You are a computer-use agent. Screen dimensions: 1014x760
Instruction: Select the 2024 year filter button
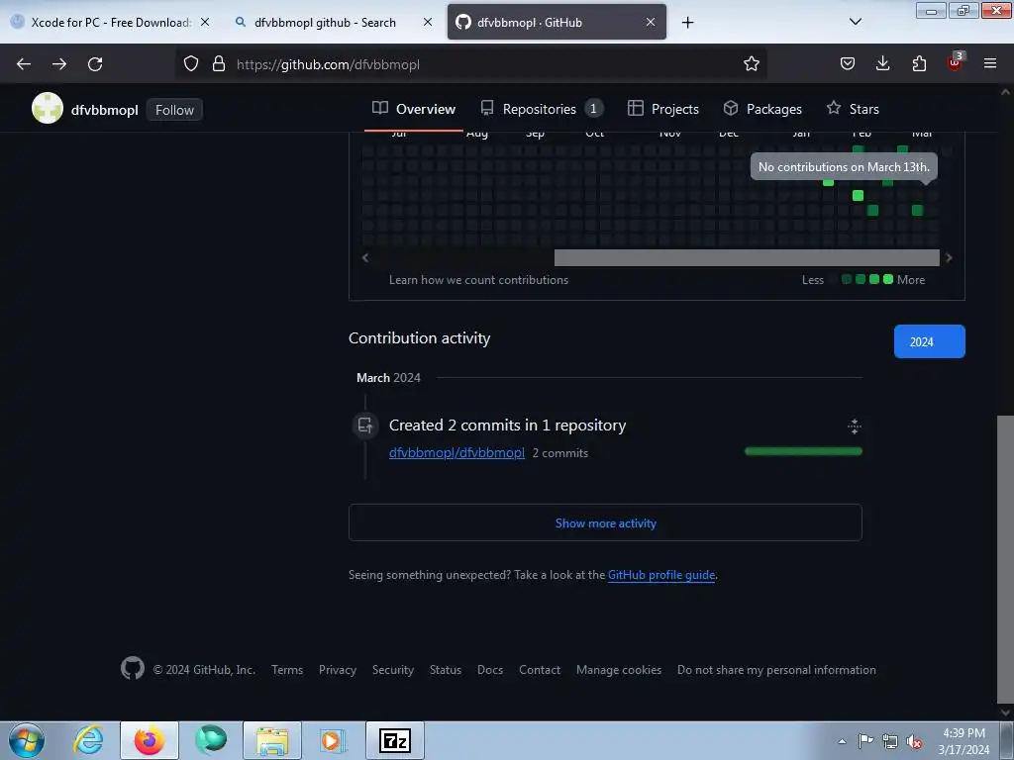coord(929,341)
